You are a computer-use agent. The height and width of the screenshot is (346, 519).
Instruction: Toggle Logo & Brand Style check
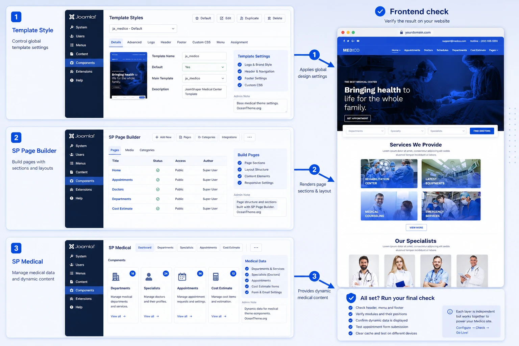[240, 65]
